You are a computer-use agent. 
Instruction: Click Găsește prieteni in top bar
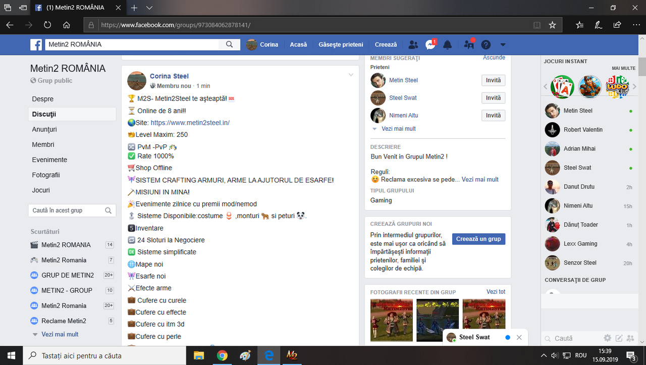point(341,44)
